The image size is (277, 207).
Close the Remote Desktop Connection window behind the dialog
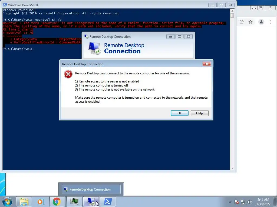tap(188, 36)
